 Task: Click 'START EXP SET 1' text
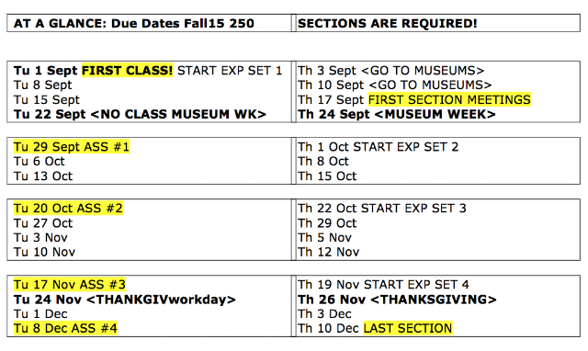coord(230,71)
